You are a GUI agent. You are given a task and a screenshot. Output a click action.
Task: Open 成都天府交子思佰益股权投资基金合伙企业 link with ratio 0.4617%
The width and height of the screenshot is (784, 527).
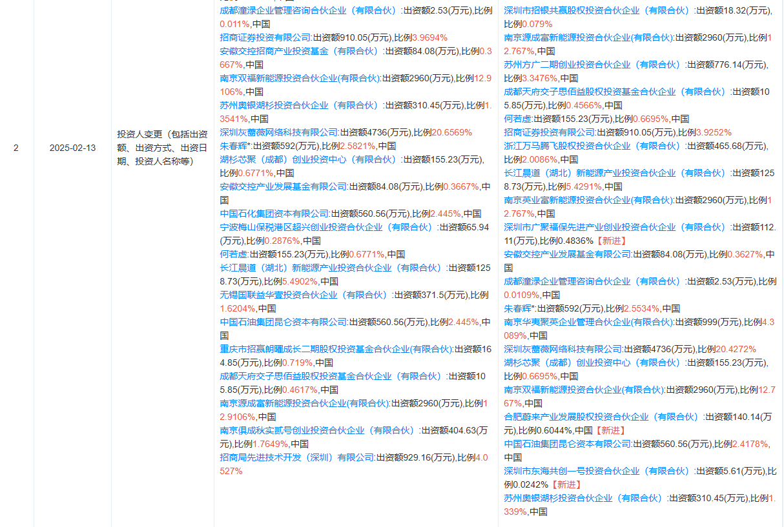point(333,376)
